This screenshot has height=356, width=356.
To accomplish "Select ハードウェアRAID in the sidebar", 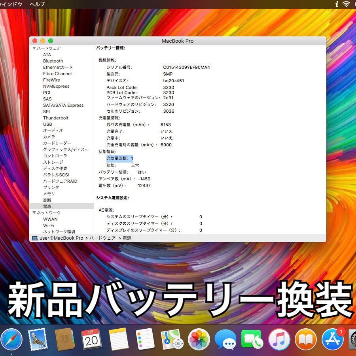I will coord(60,181).
